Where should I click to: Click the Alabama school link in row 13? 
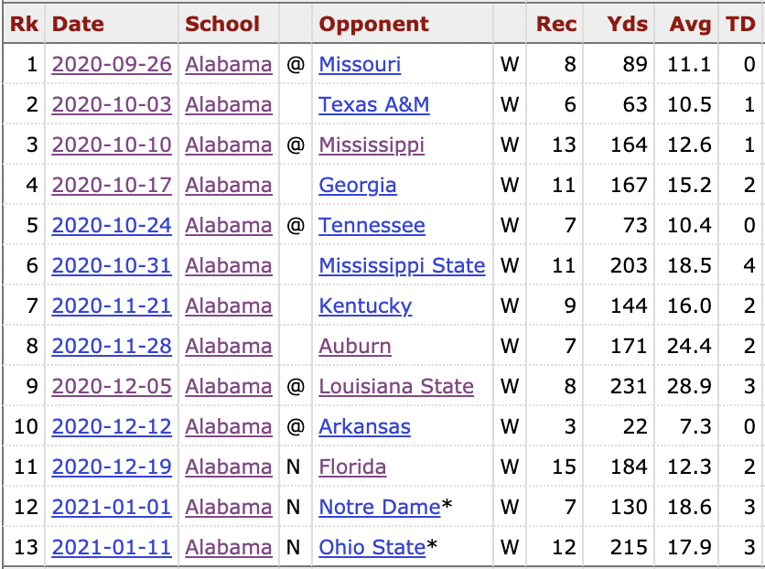click(229, 548)
